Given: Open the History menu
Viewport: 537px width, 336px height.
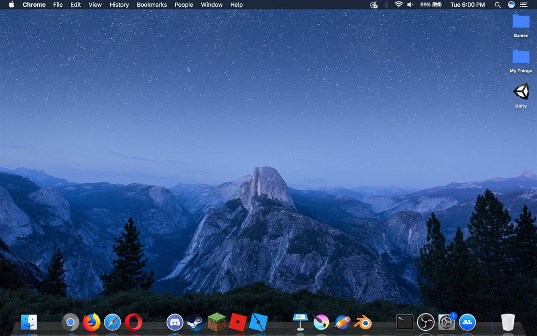Looking at the screenshot, I should pyautogui.click(x=119, y=5).
